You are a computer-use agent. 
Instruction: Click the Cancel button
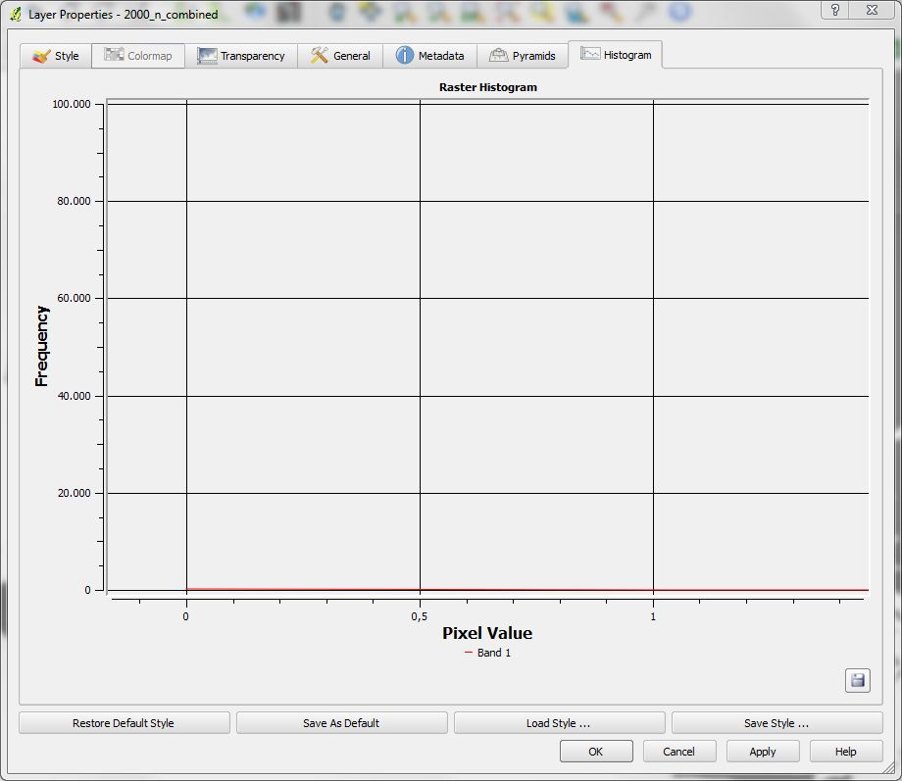click(679, 751)
